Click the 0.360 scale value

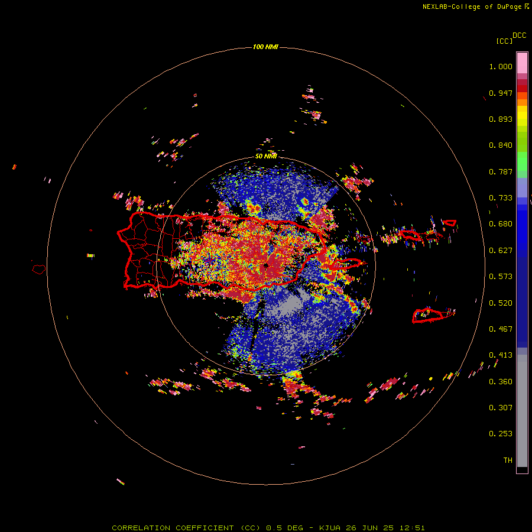pos(501,382)
